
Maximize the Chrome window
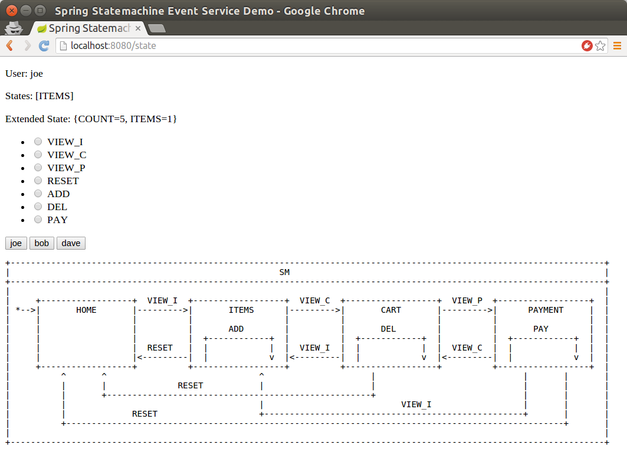tap(40, 11)
